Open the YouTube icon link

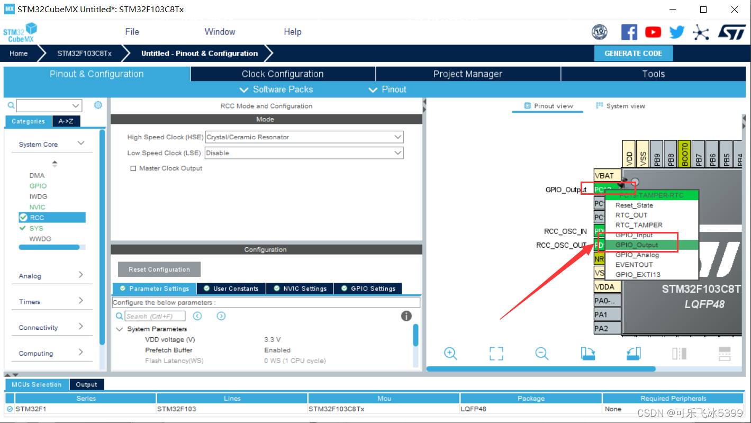pos(653,32)
